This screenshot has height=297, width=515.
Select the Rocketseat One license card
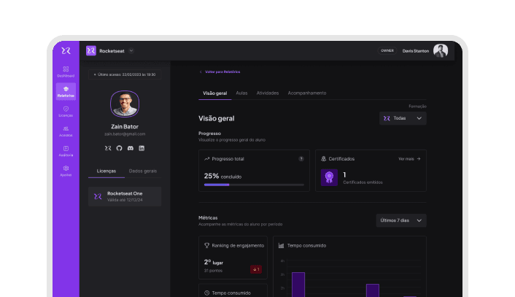pos(125,196)
